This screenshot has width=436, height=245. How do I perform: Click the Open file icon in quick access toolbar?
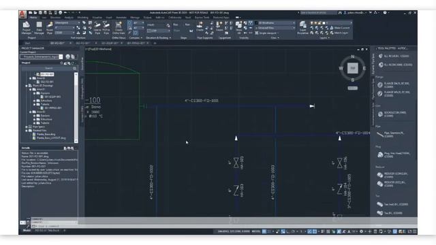tap(35, 12)
